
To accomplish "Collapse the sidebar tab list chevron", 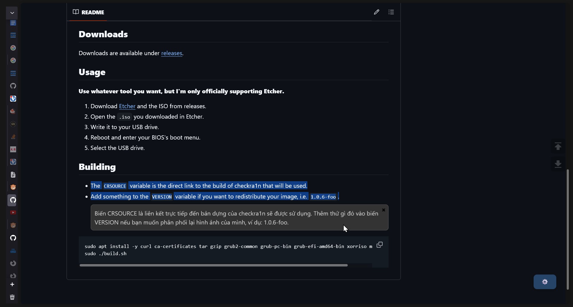I will [x=12, y=13].
